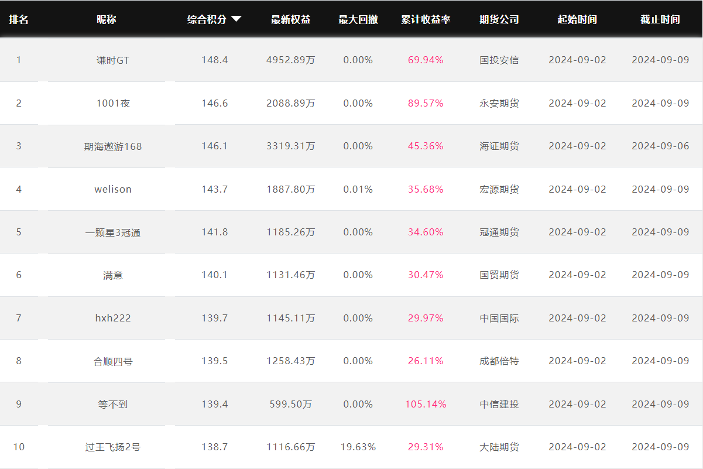703x469 pixels.
Task: Open trader 满意
Action: [x=113, y=275]
